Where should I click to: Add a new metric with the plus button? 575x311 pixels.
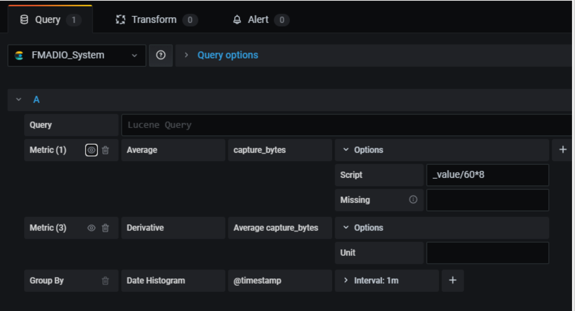pyautogui.click(x=562, y=150)
